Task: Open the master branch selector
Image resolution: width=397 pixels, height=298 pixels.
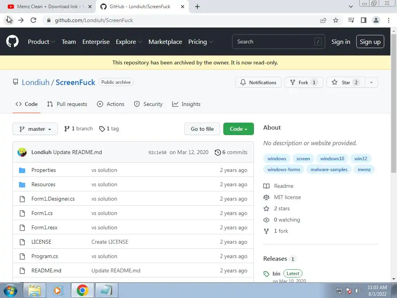Action: click(35, 129)
